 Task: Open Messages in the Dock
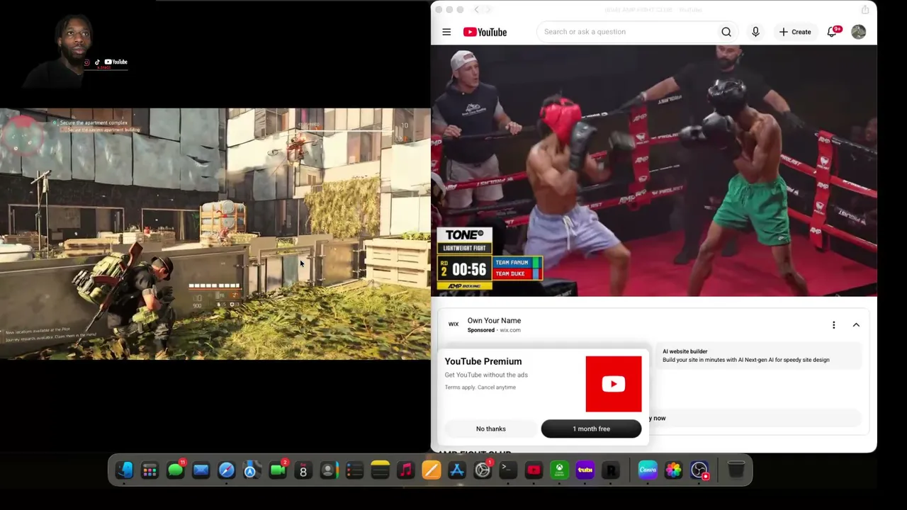click(175, 470)
